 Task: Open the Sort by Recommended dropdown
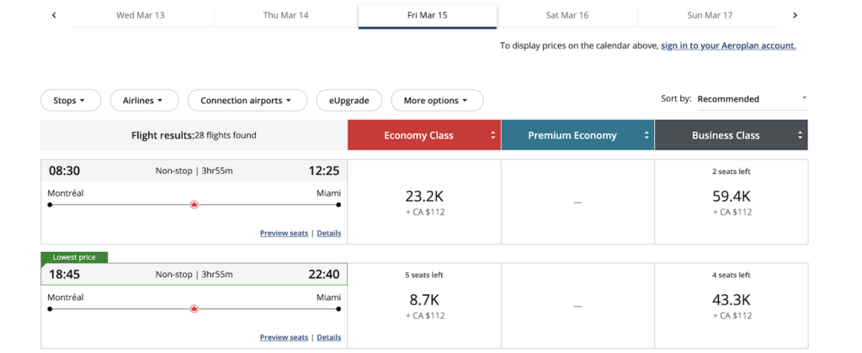point(751,99)
